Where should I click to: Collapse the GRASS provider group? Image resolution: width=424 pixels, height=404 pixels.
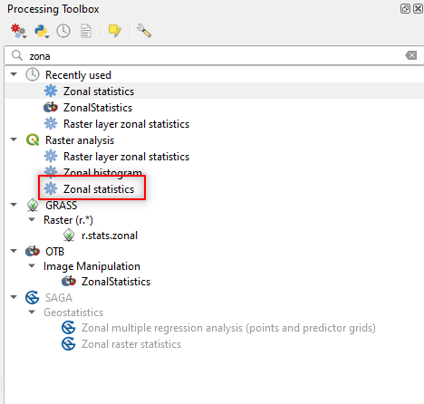click(x=14, y=205)
